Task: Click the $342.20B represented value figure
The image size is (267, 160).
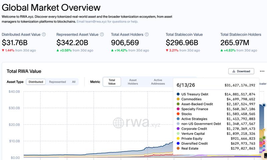Action: point(72,42)
